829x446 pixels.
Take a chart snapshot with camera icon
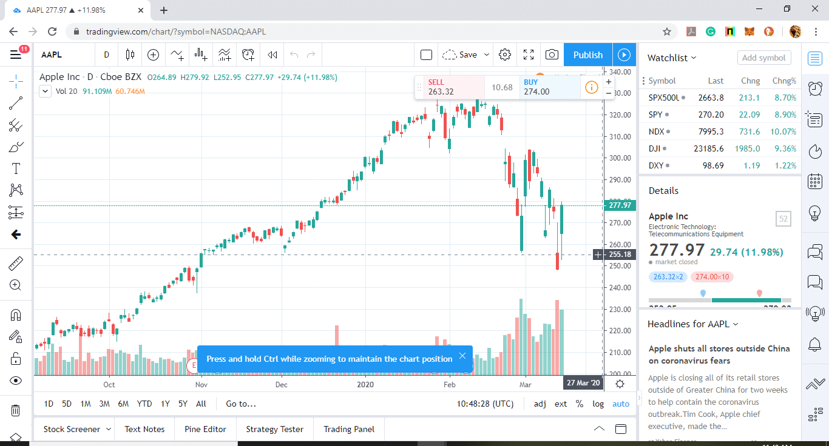click(552, 55)
